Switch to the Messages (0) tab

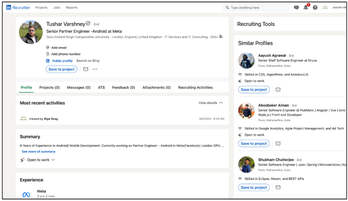[79, 88]
